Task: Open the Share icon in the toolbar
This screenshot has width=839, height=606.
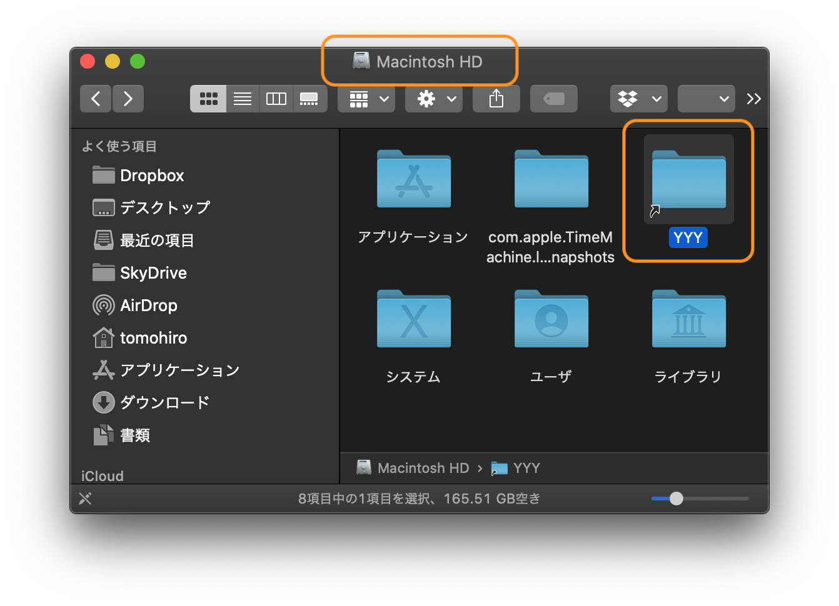Action: point(496,98)
